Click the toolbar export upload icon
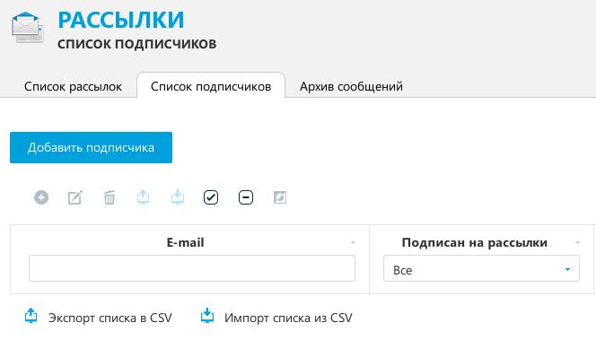Image resolution: width=596 pixels, height=340 pixels. click(143, 197)
